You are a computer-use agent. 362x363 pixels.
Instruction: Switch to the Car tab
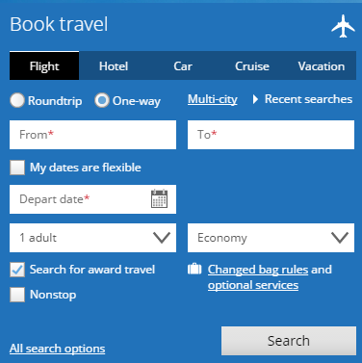tap(183, 65)
